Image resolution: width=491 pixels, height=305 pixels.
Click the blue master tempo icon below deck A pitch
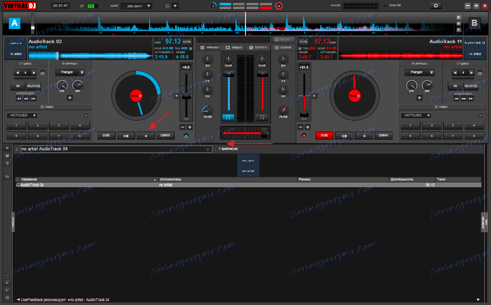point(187,136)
